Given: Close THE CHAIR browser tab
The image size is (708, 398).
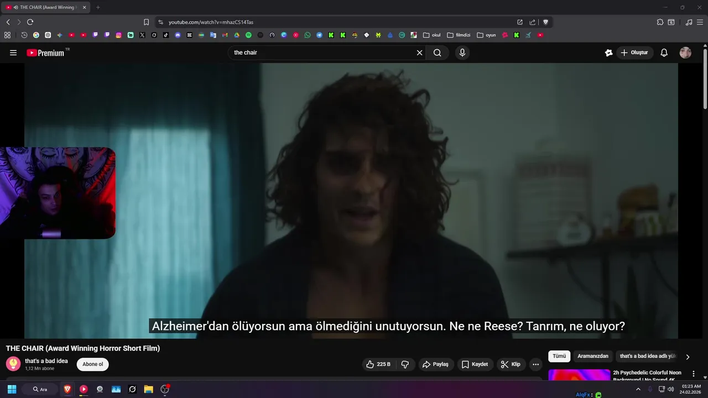Looking at the screenshot, I should pos(85,7).
